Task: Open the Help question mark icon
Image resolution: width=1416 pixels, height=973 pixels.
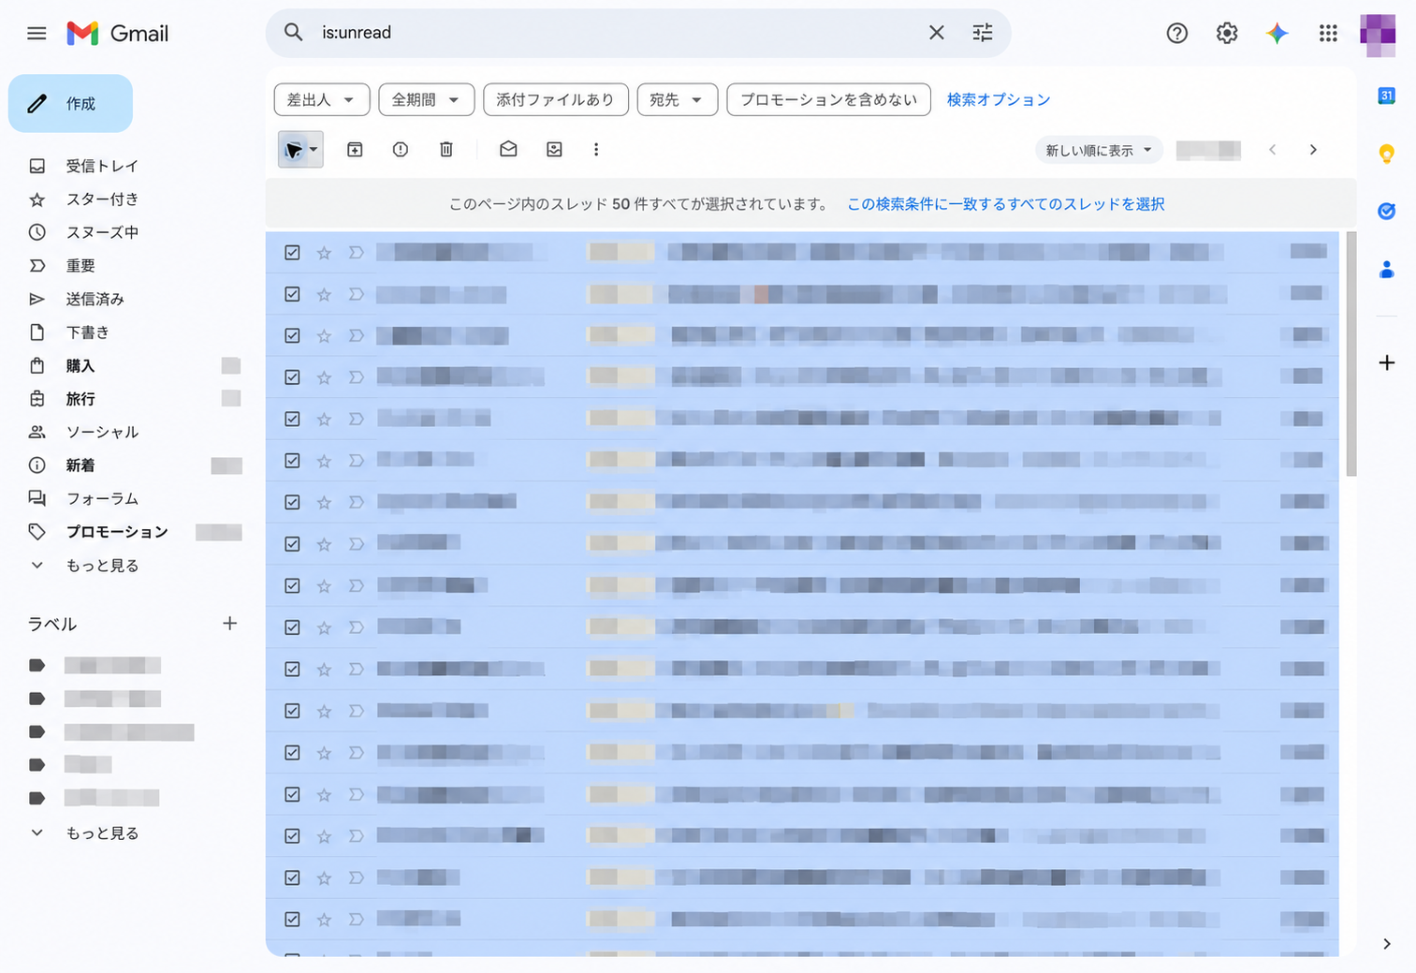Action: coord(1177,34)
